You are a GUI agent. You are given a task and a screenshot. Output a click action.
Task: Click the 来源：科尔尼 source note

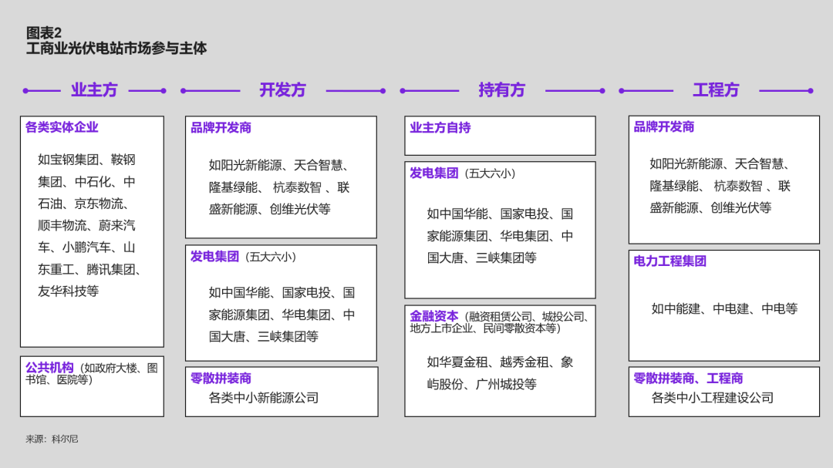(52, 439)
